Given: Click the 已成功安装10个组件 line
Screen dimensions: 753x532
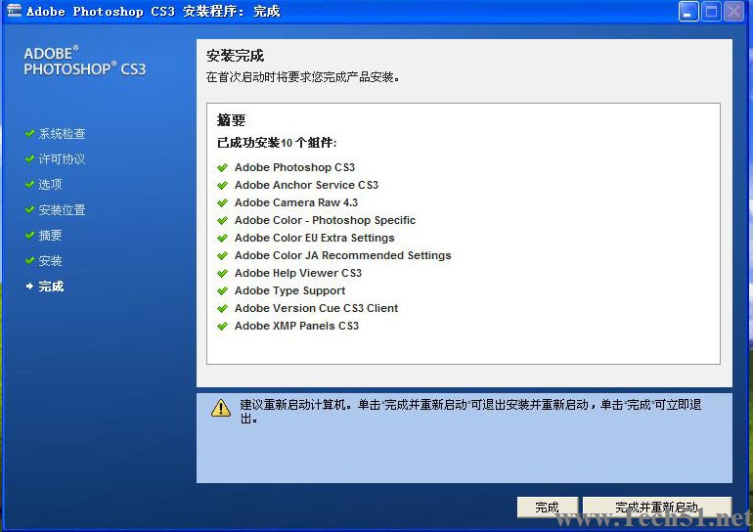Looking at the screenshot, I should [277, 143].
